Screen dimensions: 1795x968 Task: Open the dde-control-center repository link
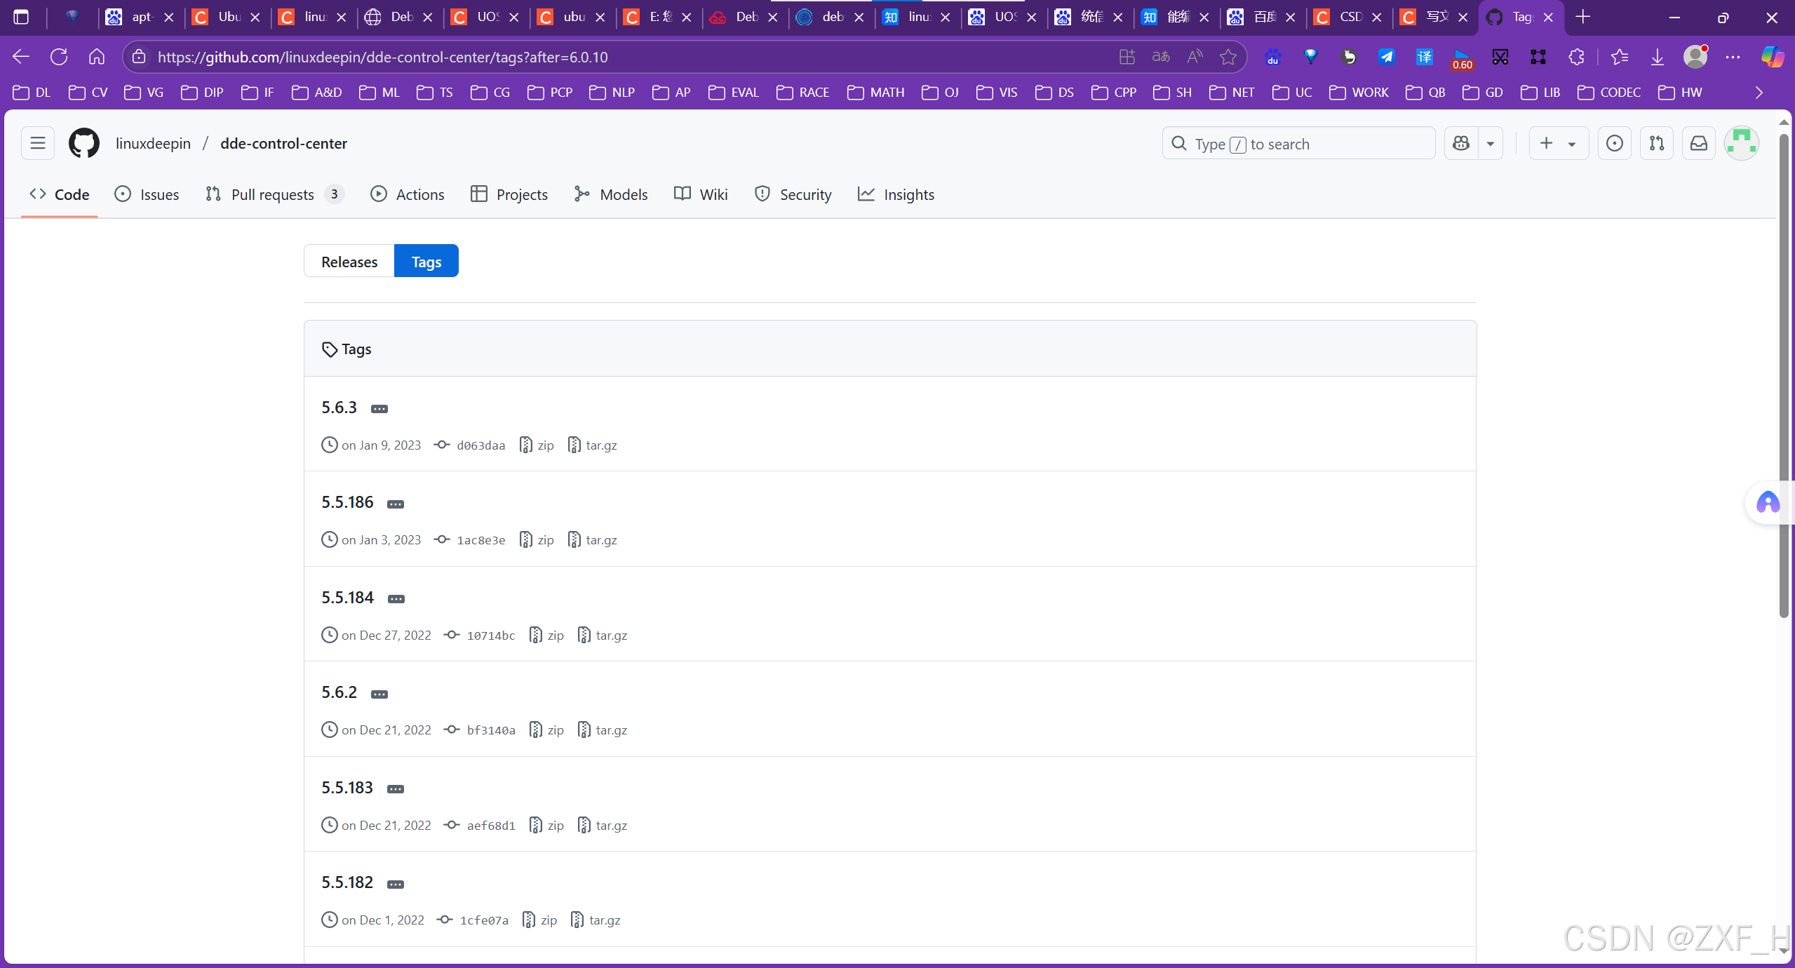click(283, 143)
